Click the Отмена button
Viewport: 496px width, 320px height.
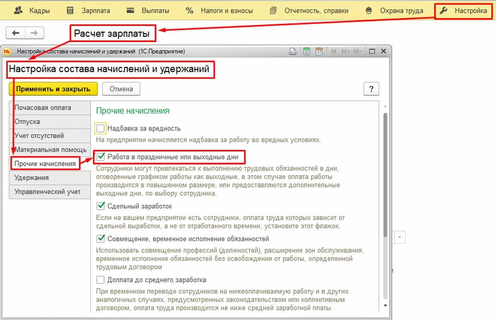121,89
